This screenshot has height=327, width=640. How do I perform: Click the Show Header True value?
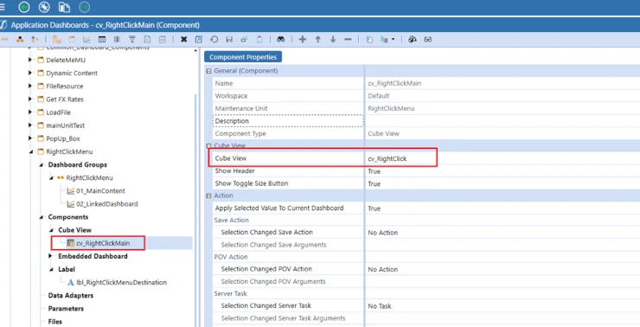(374, 171)
